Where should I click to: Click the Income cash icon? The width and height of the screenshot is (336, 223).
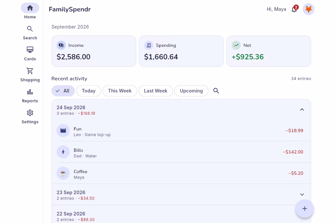click(61, 45)
